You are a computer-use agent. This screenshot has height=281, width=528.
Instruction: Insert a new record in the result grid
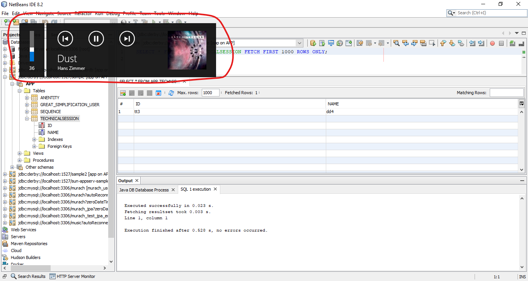(x=123, y=93)
